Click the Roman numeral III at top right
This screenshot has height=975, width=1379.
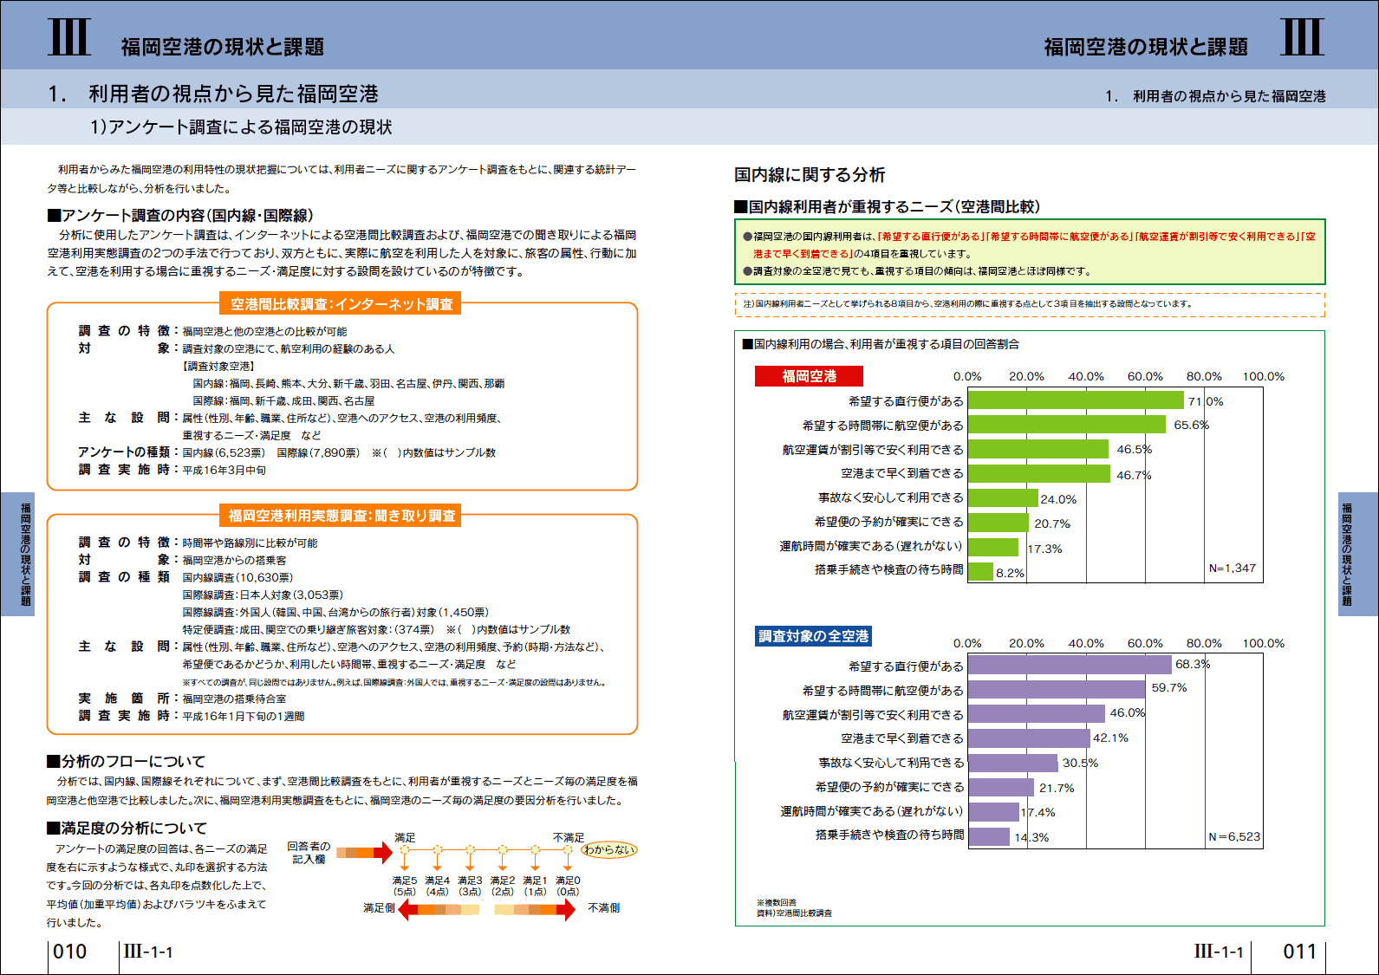click(x=1302, y=37)
